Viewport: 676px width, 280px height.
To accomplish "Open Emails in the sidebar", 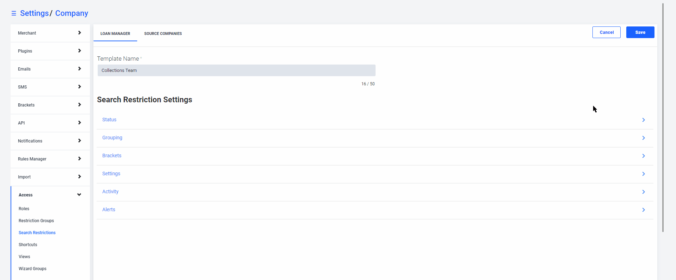I will tap(50, 69).
